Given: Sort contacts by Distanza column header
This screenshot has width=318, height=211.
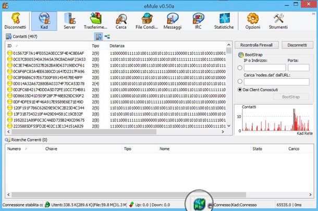Looking at the screenshot, I should click(167, 46).
